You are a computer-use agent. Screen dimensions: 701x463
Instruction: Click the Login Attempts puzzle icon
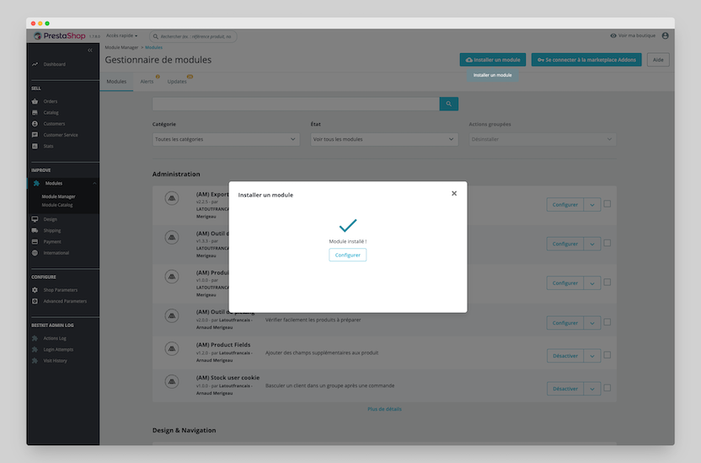point(35,350)
